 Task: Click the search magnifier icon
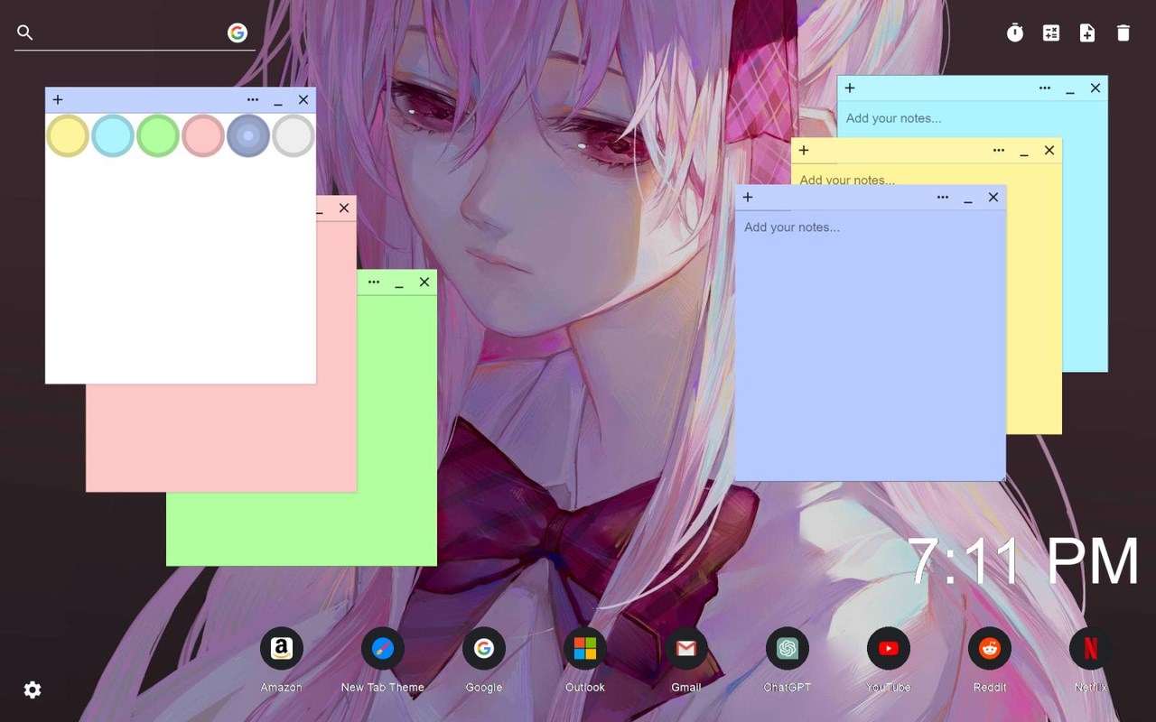(x=25, y=32)
